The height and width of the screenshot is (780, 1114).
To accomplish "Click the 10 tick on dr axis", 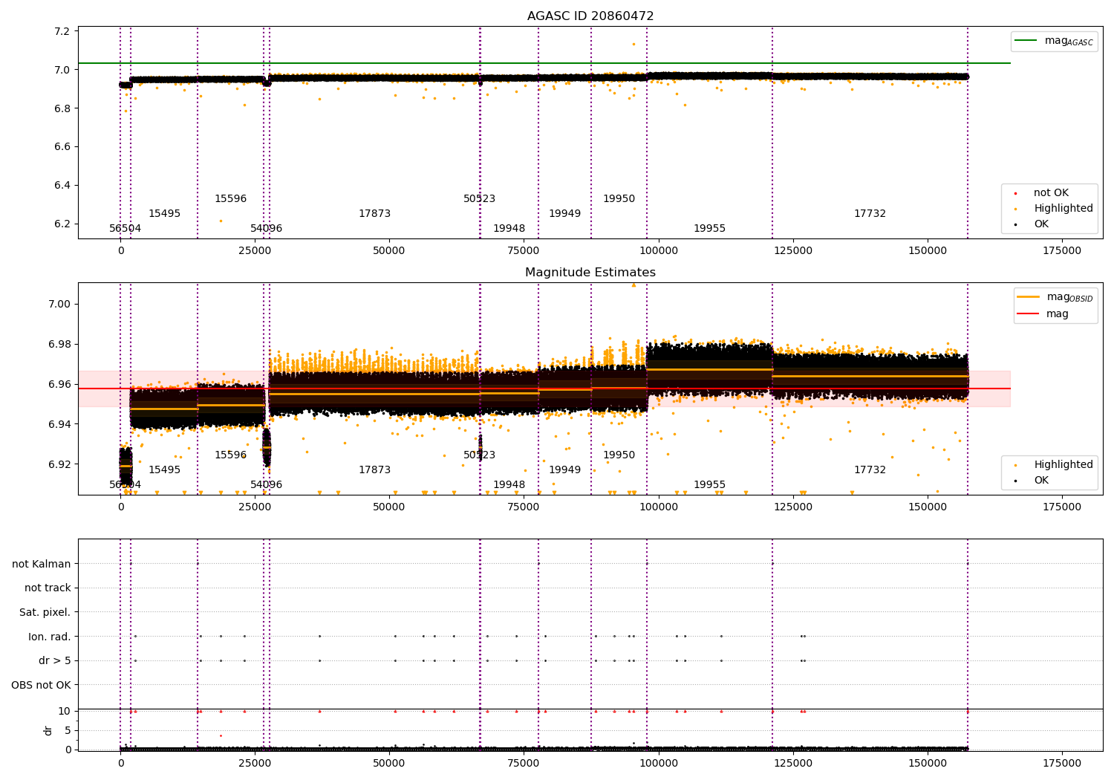I will pyautogui.click(x=65, y=711).
